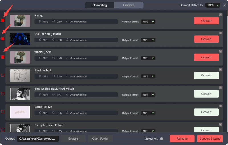Click the music note icon for Side to Side

click(40, 95)
